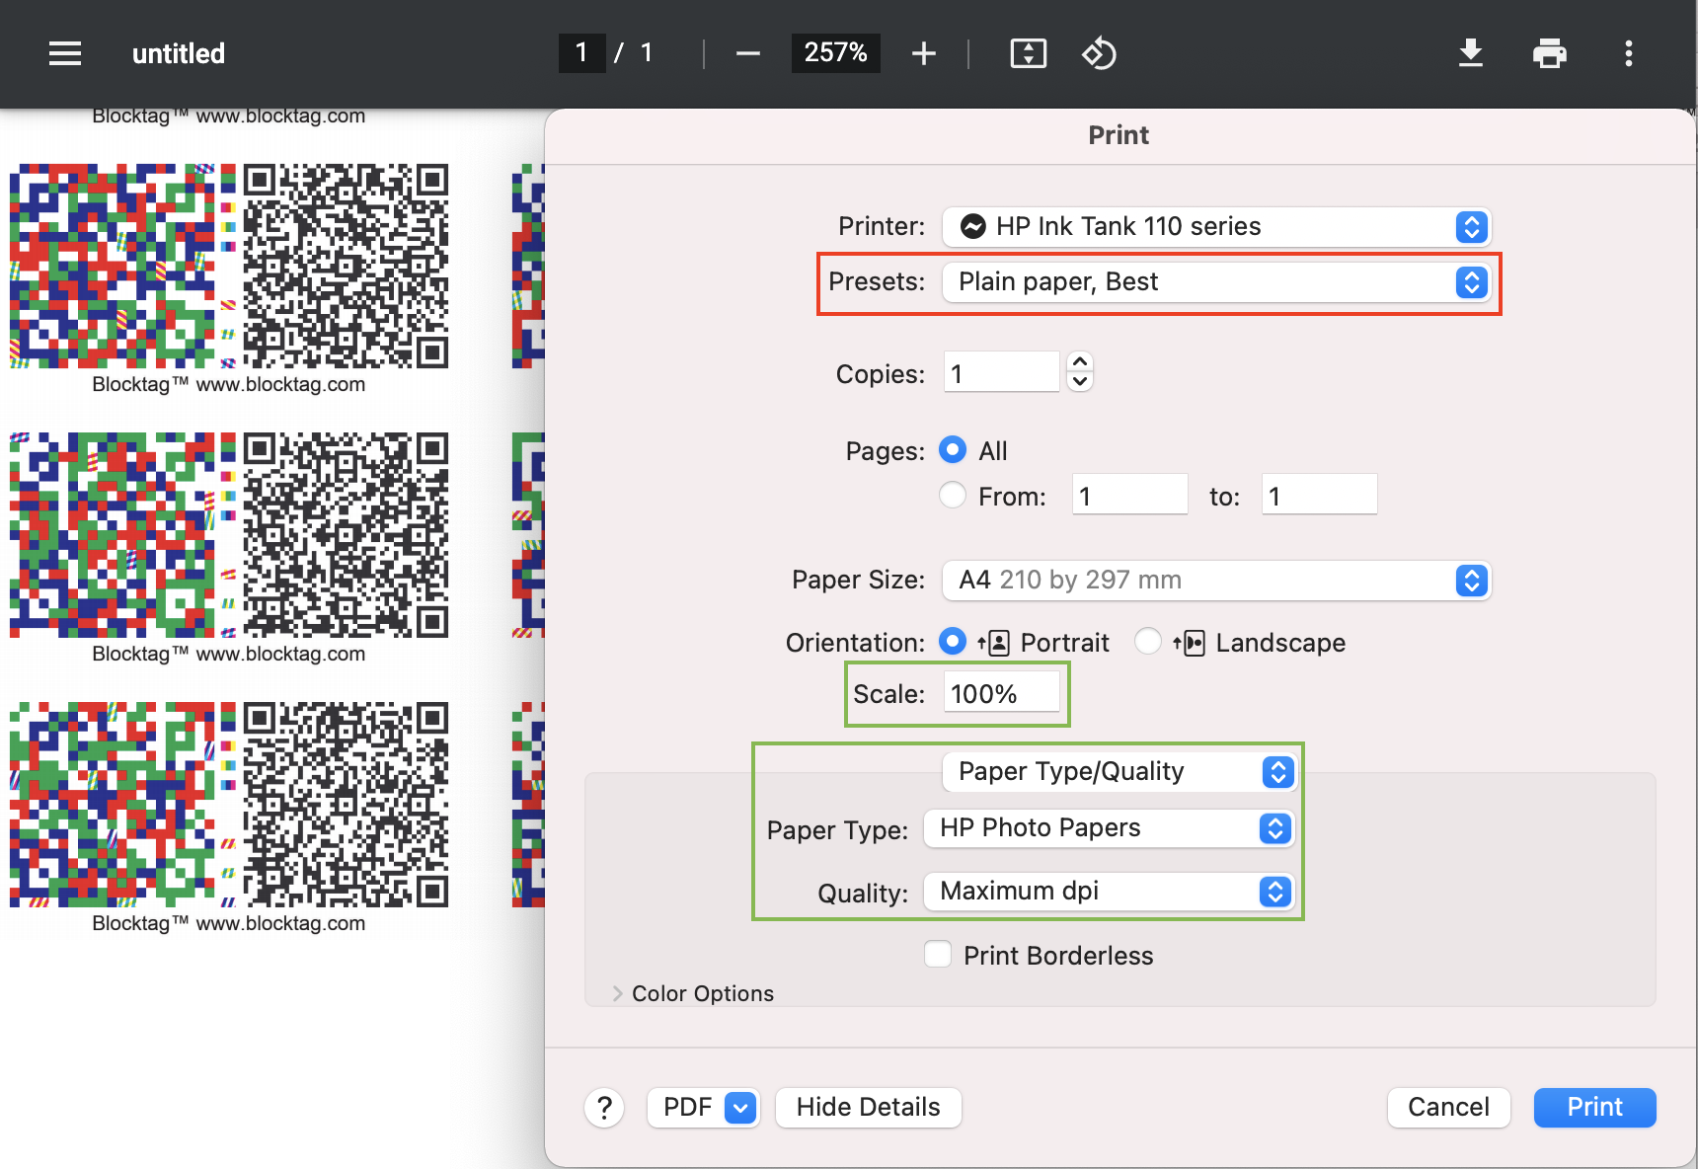Zoom out using the minus icon
The height and width of the screenshot is (1169, 1698).
tap(747, 53)
